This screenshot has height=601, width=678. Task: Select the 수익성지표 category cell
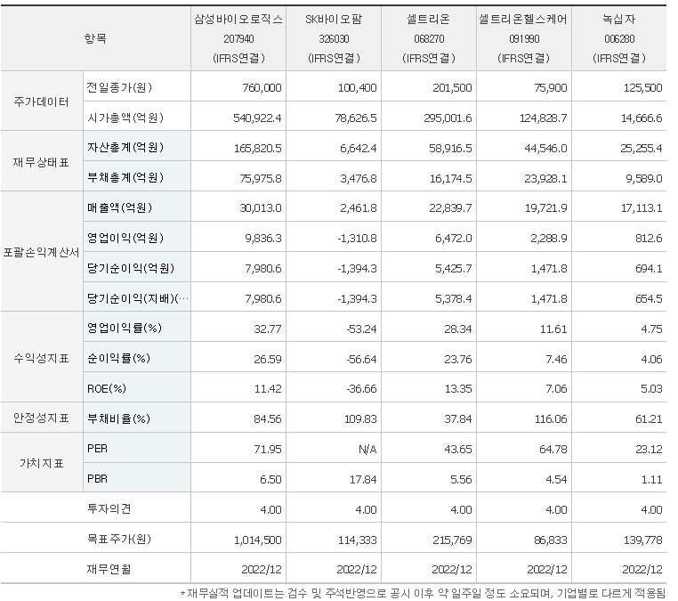[x=42, y=358]
